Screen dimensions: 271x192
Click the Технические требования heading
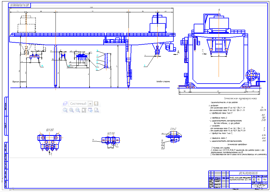coord(237,145)
